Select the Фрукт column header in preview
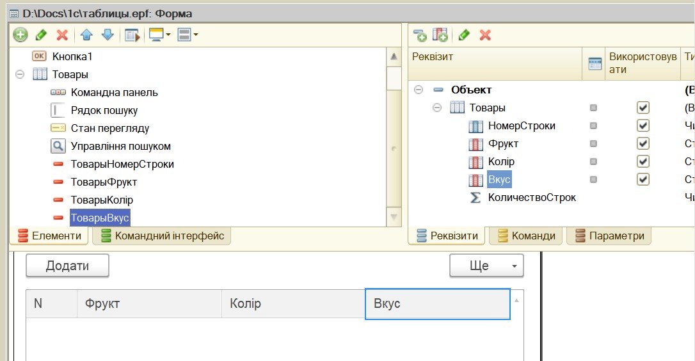Viewport: 695px width, 361px height. (x=149, y=304)
